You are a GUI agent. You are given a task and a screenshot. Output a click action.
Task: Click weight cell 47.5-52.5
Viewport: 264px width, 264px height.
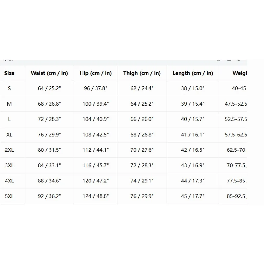pos(236,104)
